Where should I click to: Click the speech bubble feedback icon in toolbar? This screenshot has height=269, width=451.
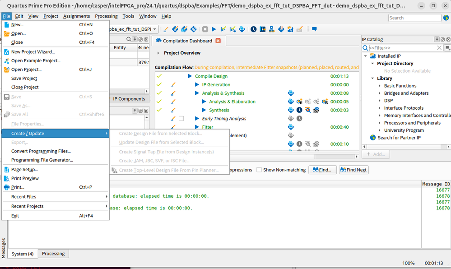(314, 29)
